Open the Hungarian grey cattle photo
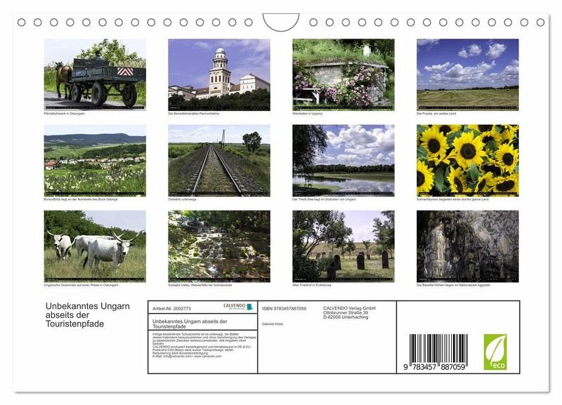Viewport: 562px width, 405px height. [95, 246]
